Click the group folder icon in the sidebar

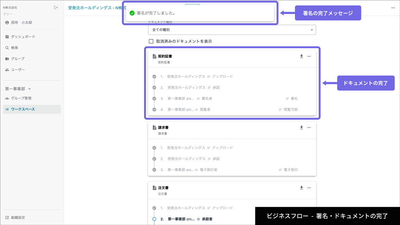[x=7, y=59]
